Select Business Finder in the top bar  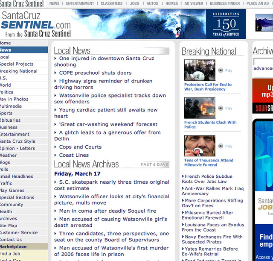225,3
